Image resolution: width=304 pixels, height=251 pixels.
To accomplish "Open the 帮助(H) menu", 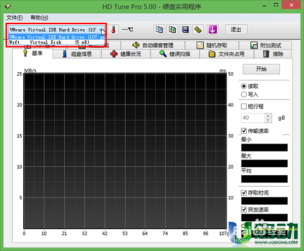I will (40, 18).
